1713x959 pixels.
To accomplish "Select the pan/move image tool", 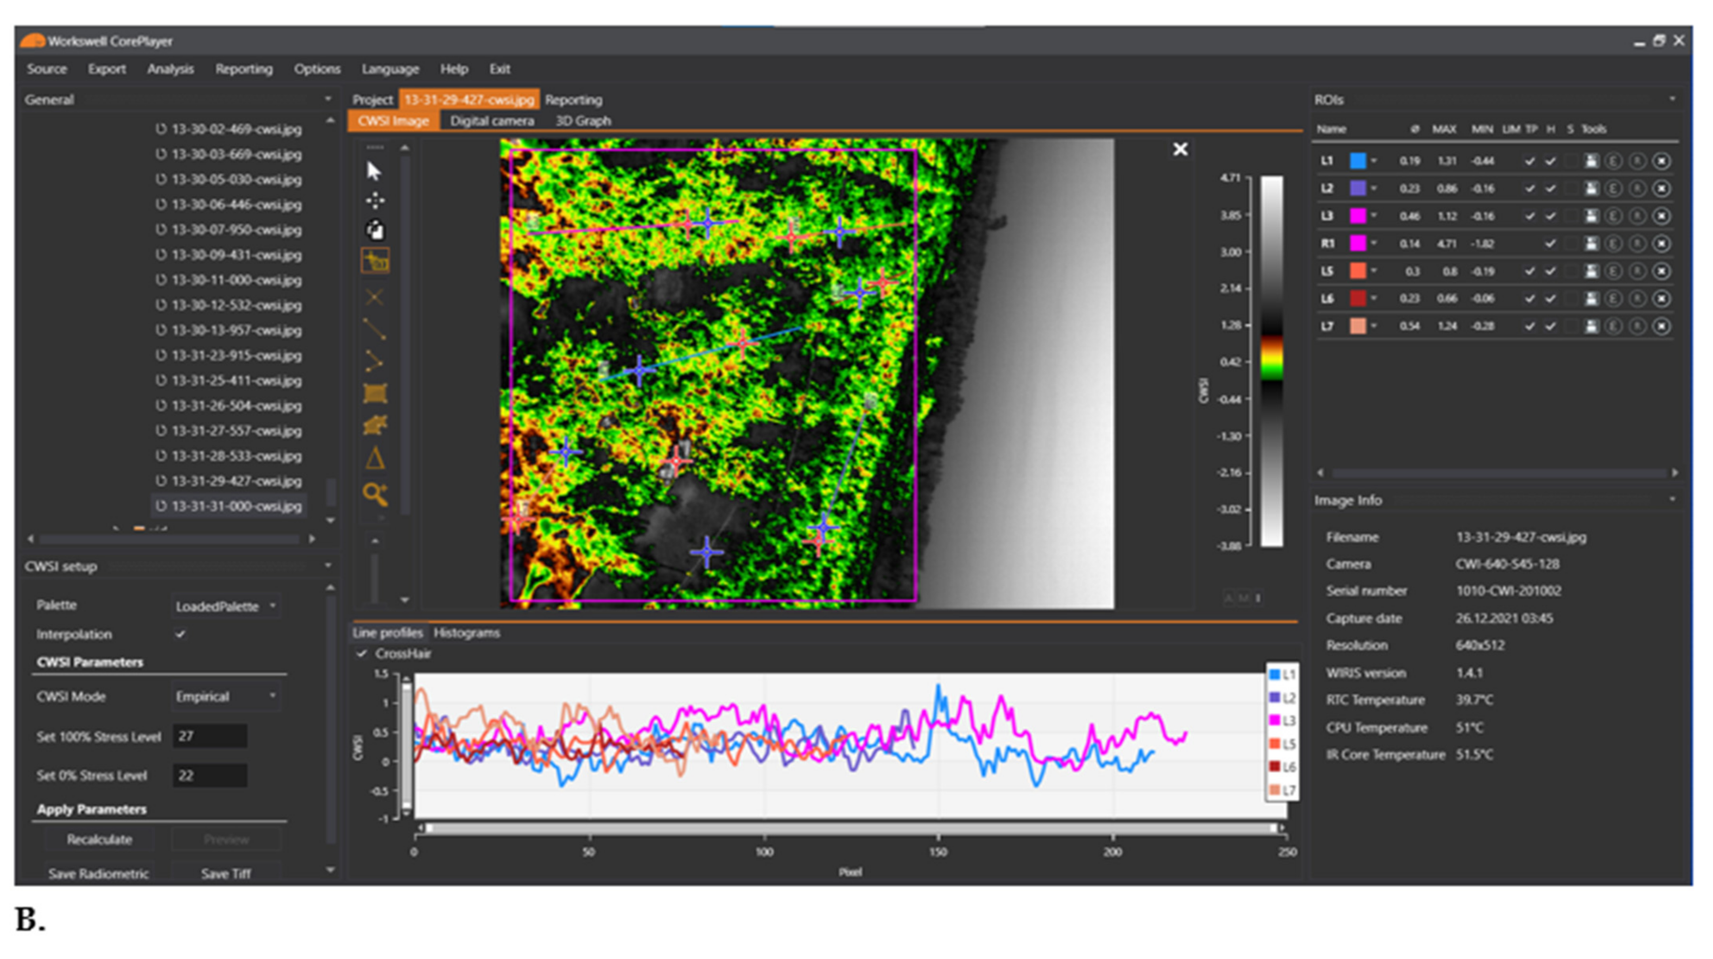I will point(375,201).
